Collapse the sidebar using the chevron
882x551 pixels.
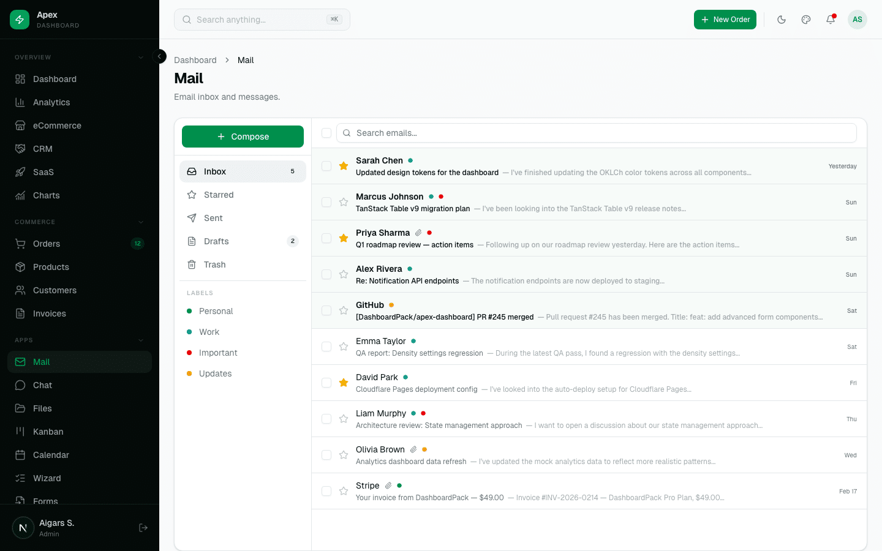[x=159, y=56]
